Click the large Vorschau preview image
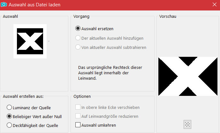220x133 pixels. (187, 77)
